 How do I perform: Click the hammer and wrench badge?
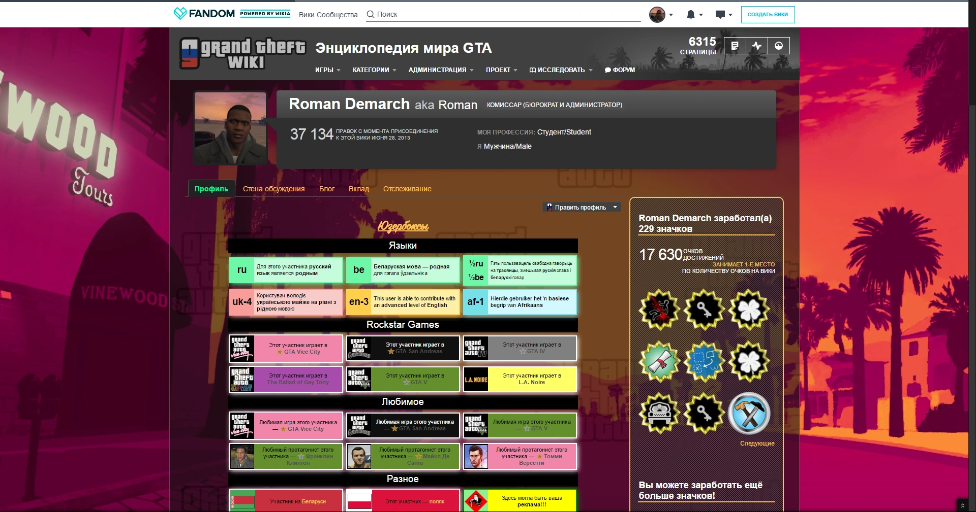(749, 414)
